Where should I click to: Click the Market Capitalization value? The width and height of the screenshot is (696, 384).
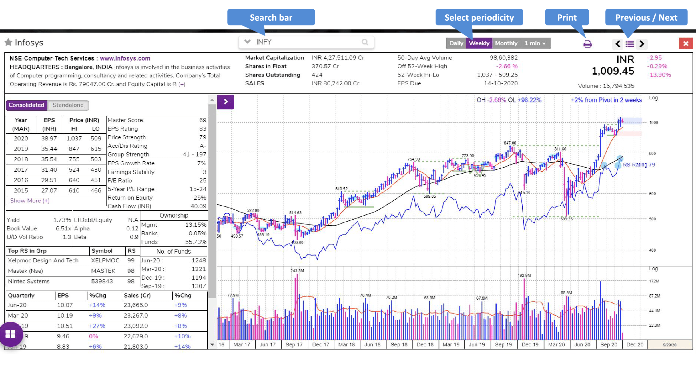pos(338,58)
